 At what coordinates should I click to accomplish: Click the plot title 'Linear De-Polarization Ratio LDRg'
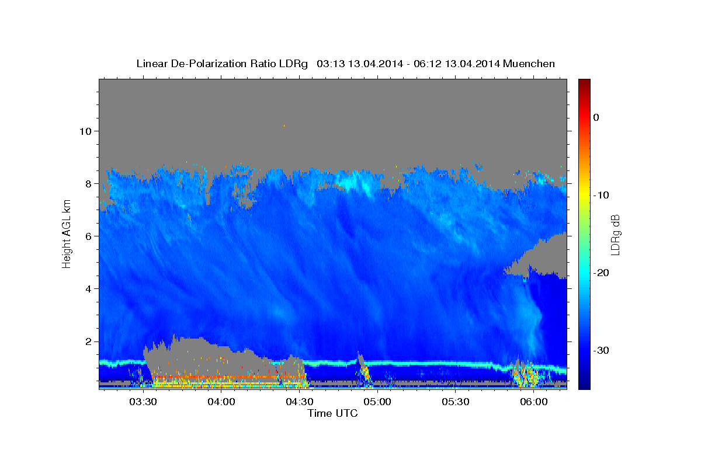click(x=222, y=64)
